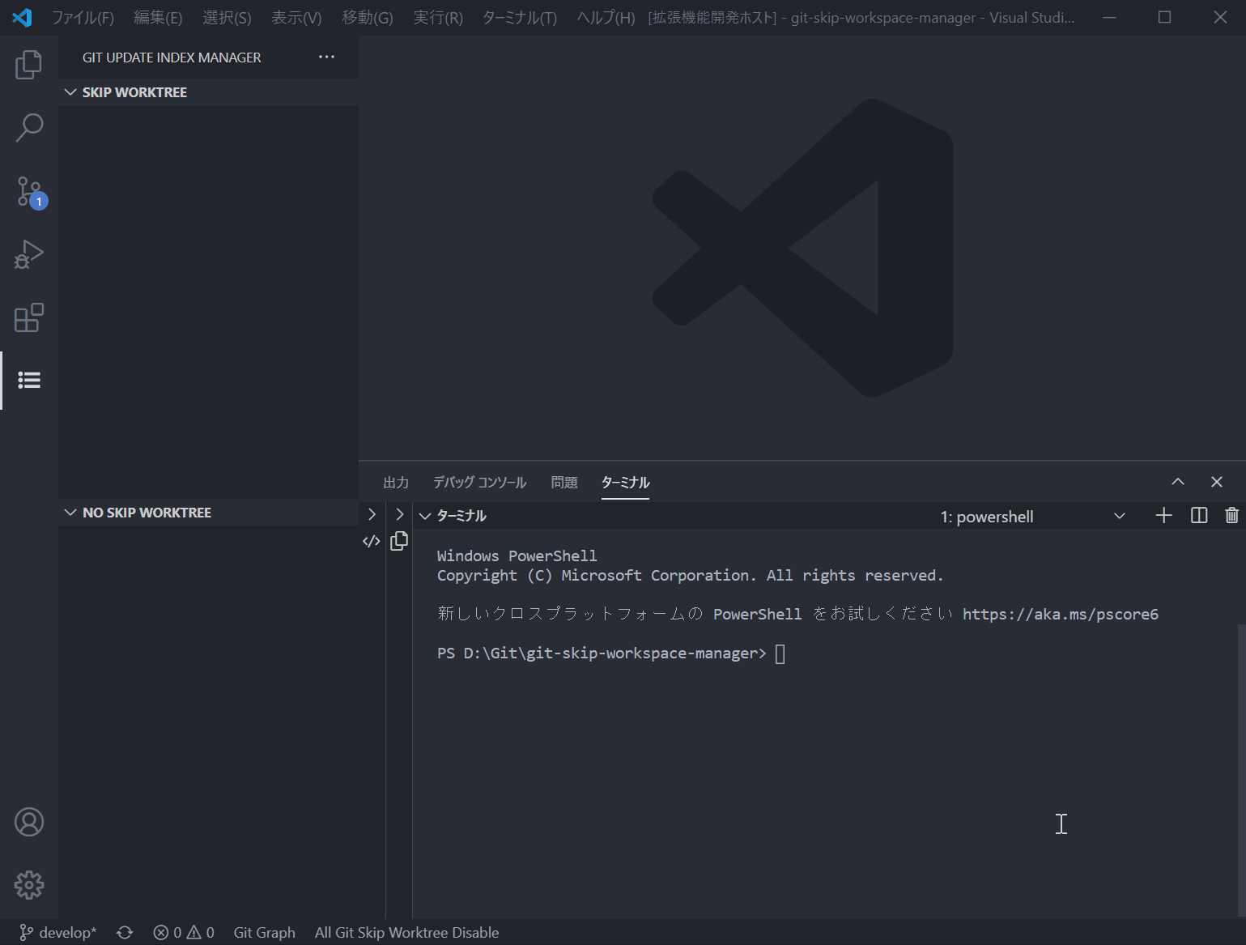Maximize the VS Code window

[1164, 17]
